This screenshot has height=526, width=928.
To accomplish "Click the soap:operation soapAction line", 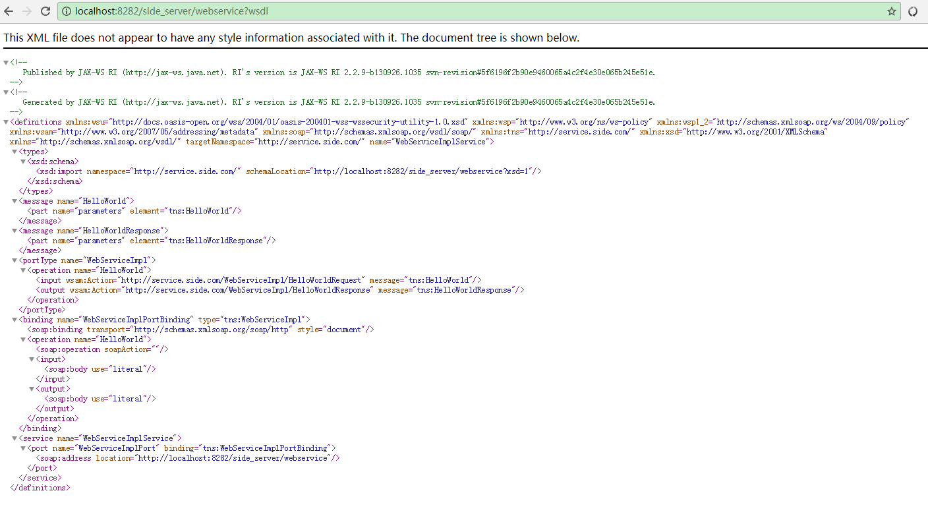I will coord(102,349).
